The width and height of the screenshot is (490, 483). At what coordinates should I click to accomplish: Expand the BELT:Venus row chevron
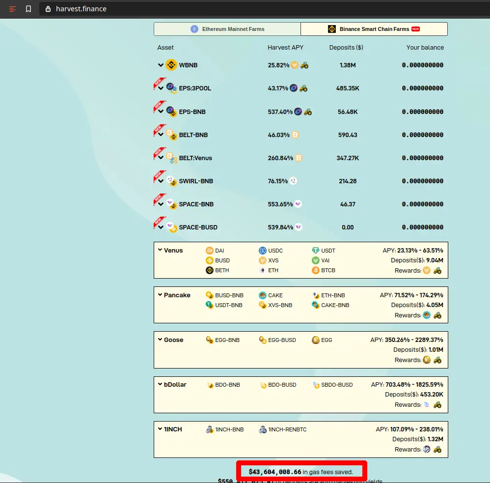(161, 158)
